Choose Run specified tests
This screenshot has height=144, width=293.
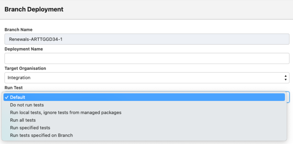[x=30, y=128]
